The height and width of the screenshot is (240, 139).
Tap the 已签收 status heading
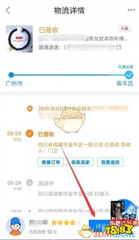click(48, 30)
